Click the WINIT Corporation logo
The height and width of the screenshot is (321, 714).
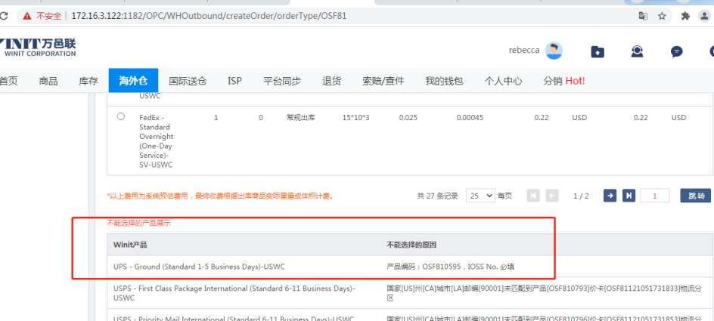point(38,48)
